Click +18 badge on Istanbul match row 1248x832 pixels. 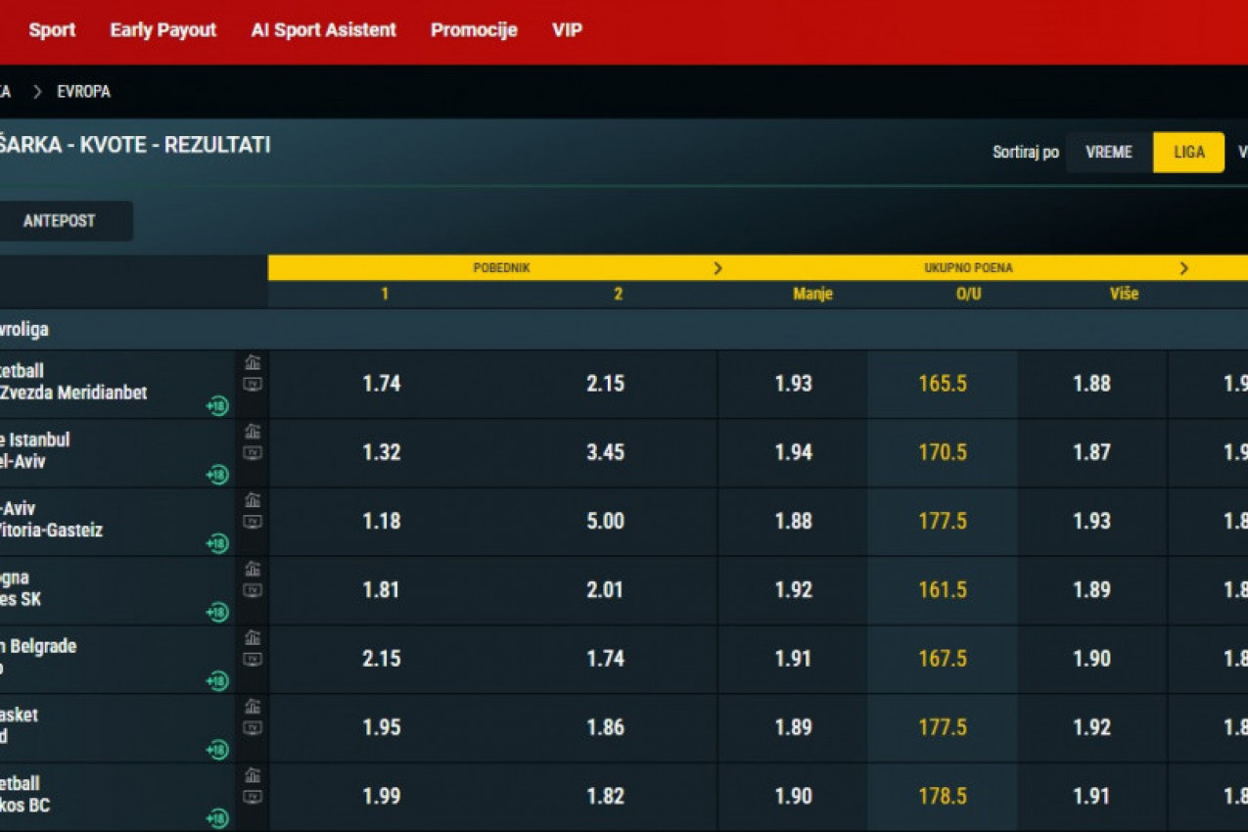pos(216,475)
